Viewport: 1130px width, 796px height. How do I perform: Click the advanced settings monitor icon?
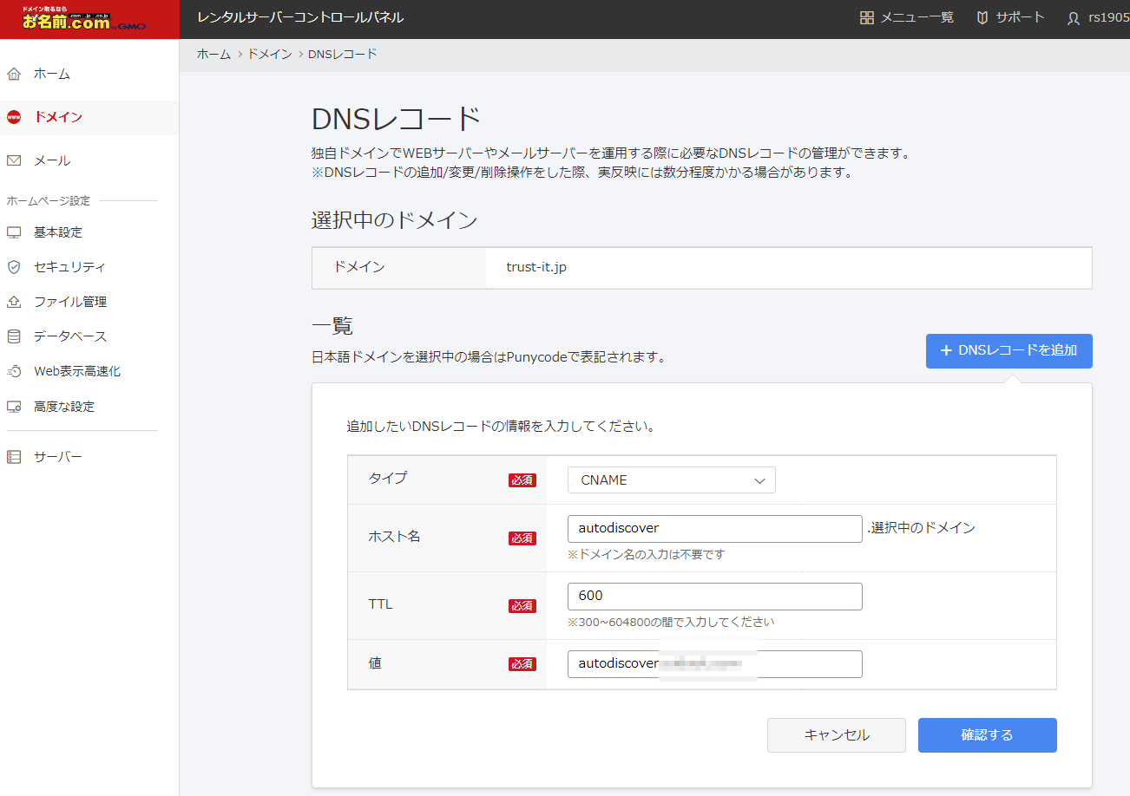coord(14,406)
